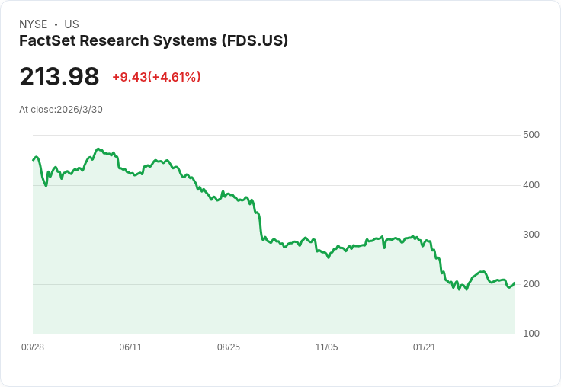This screenshot has width=561, height=387.
Task: Click the chart line's highest peak
Action: pos(98,149)
